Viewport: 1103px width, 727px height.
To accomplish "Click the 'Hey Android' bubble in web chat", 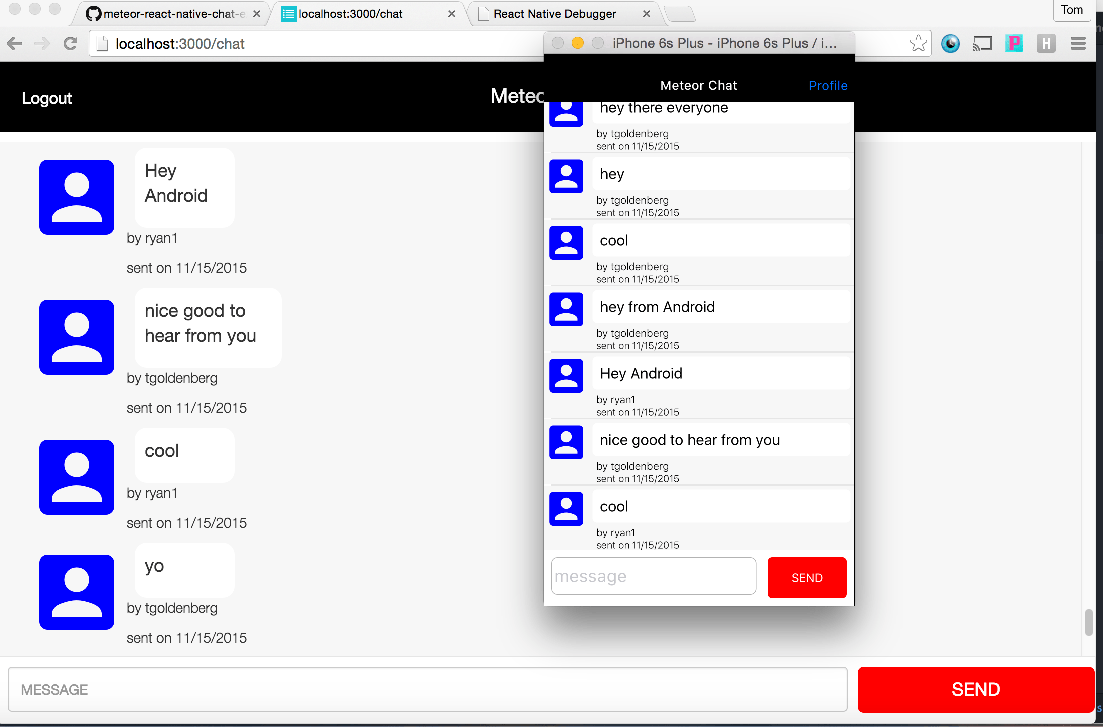I will point(185,188).
